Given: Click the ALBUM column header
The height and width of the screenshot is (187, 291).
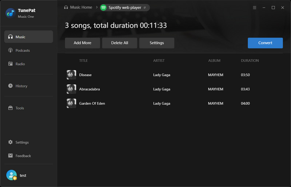Looking at the screenshot, I should coord(214,60).
